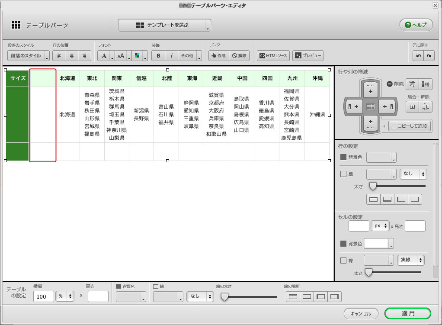Toggle row background color square
Image resolution: width=442 pixels, height=325 pixels.
tap(343, 157)
